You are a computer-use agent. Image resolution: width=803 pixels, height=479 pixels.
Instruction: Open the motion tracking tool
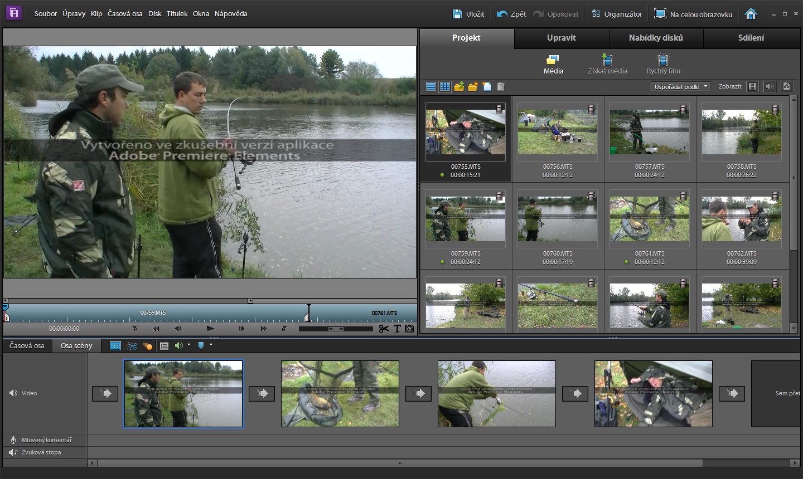pos(148,346)
